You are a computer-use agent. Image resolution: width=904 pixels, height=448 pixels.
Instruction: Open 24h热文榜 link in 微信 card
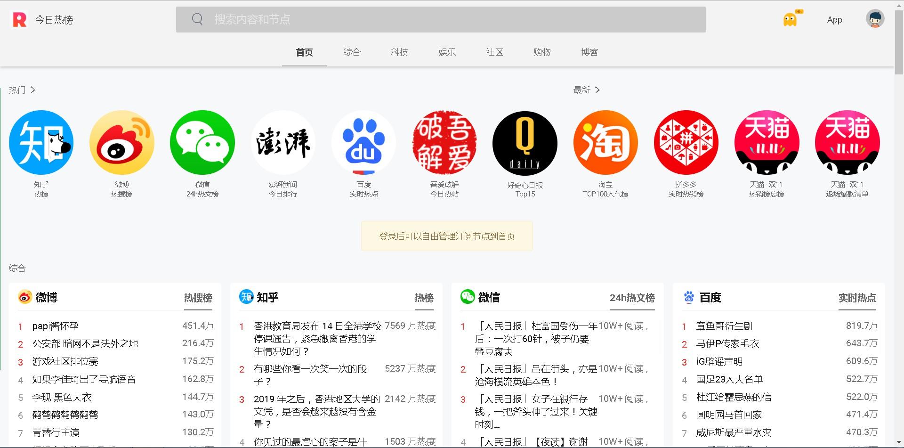(x=632, y=298)
